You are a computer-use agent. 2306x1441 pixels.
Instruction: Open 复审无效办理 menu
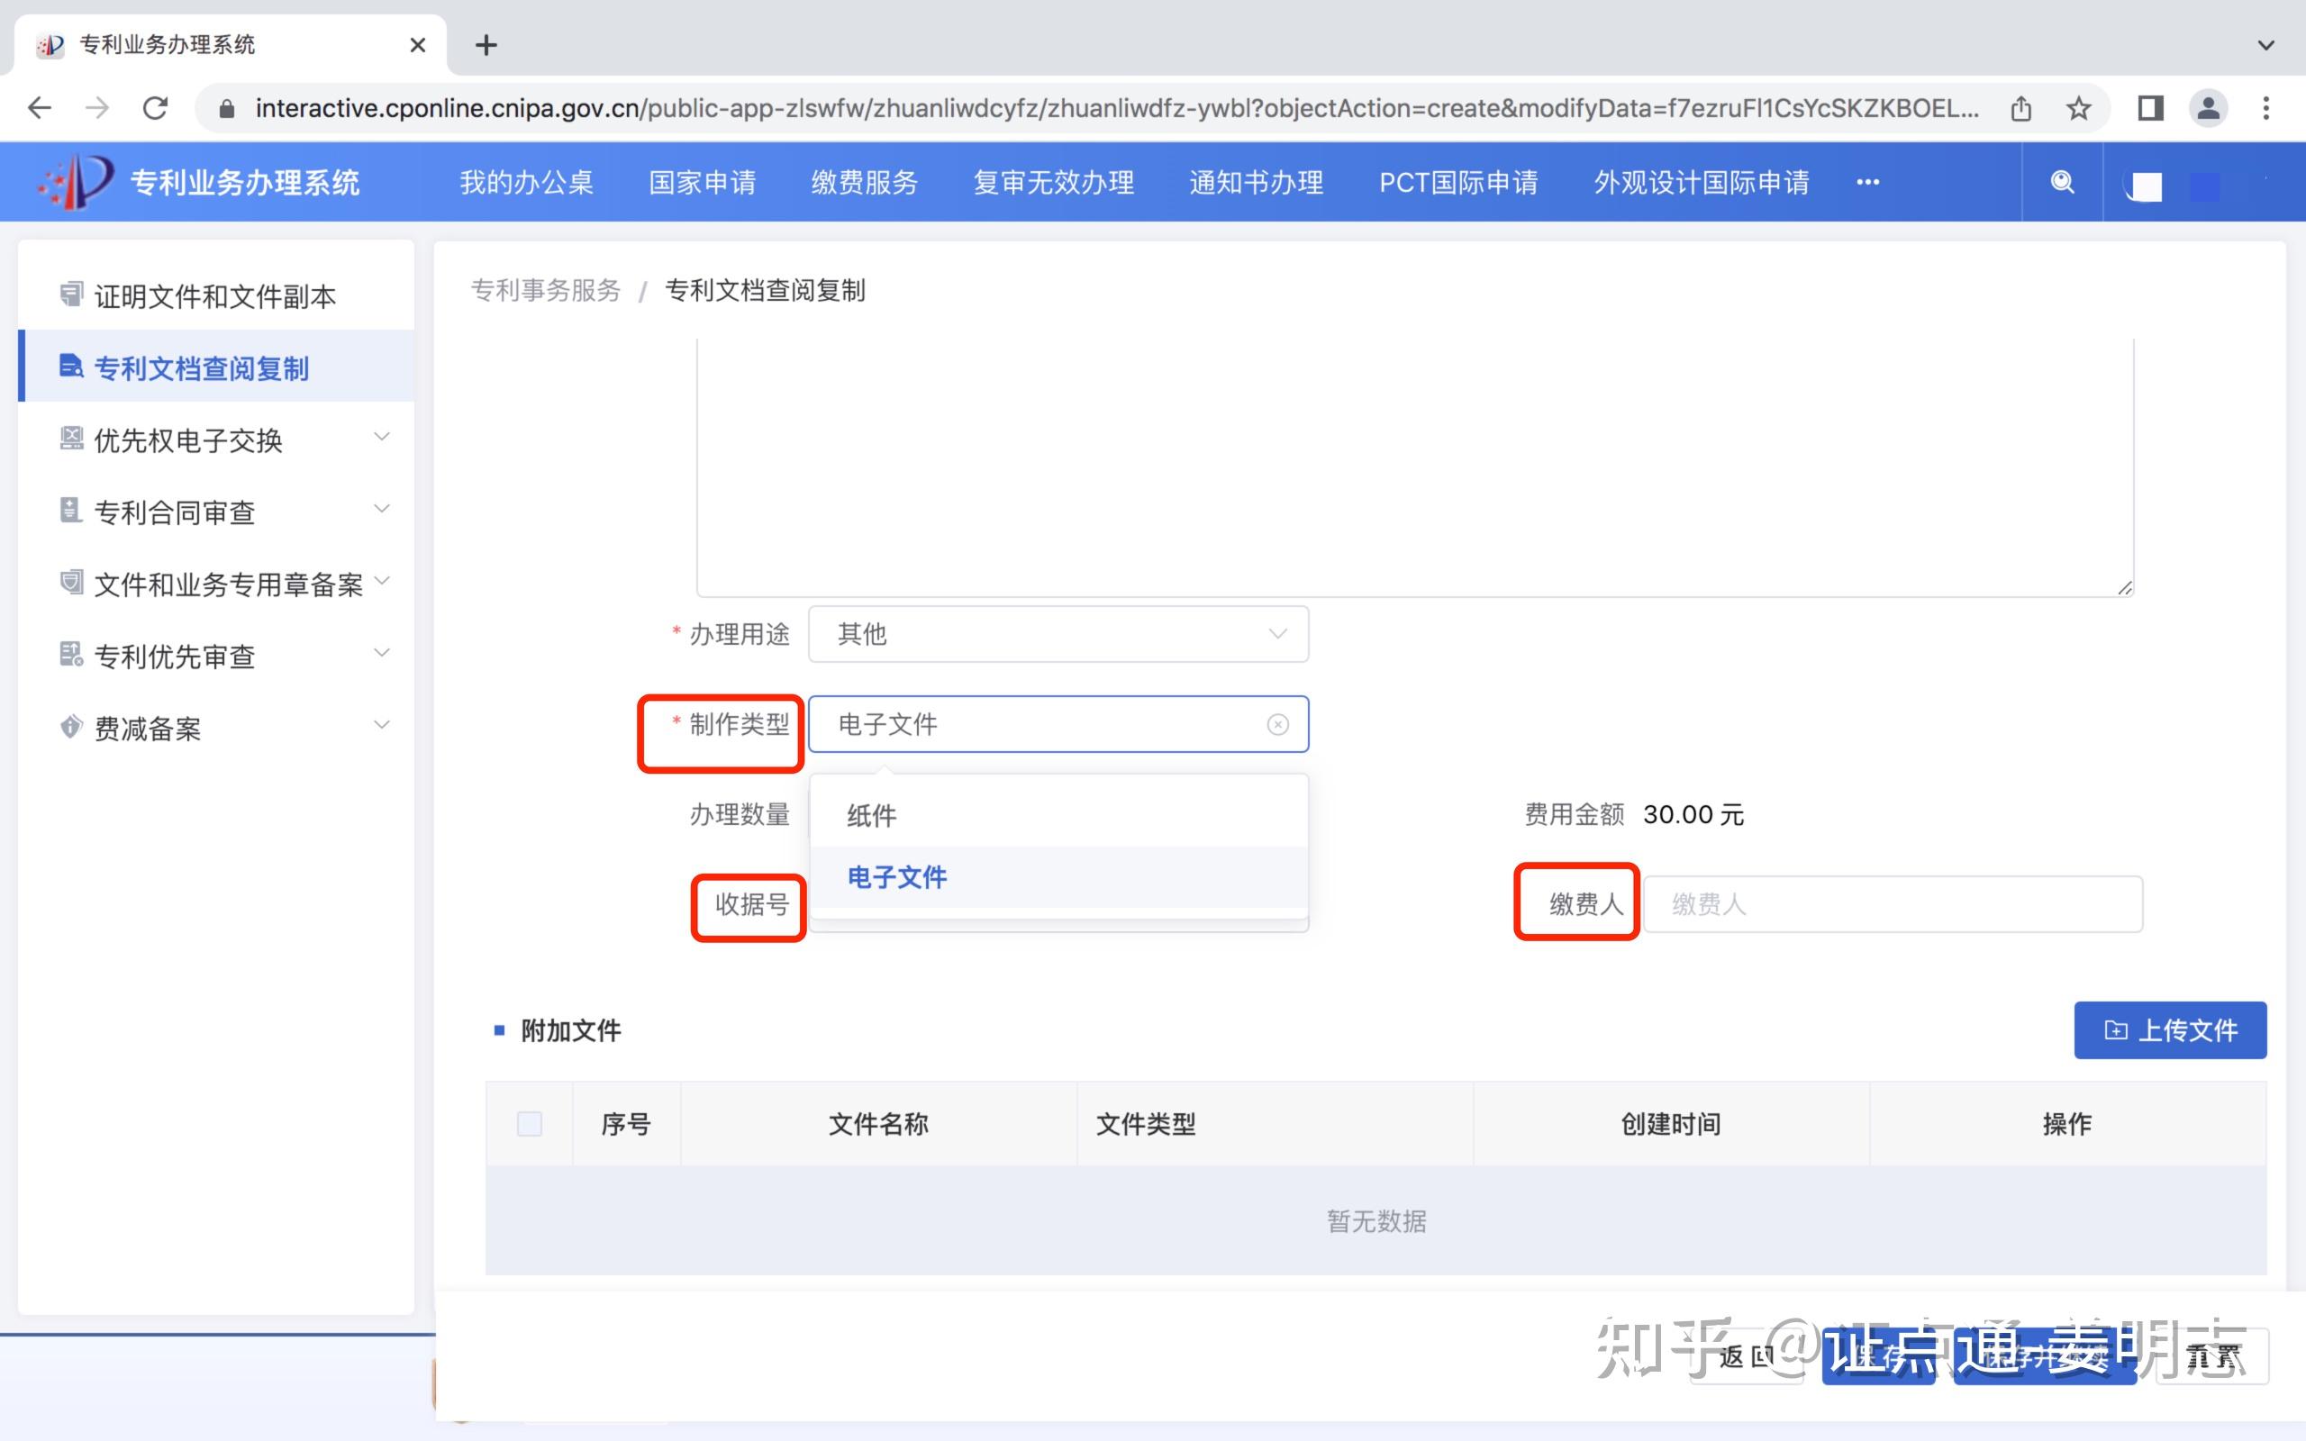1053,182
